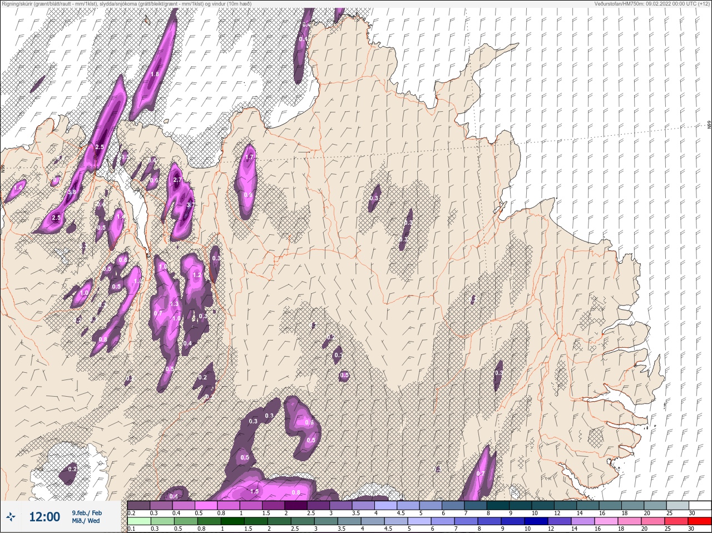The width and height of the screenshot is (712, 533).
Task: Select the red bottom-row legend swatch after 30
Action: pos(700,521)
